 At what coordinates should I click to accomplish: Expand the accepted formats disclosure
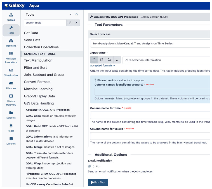[x=102, y=65]
